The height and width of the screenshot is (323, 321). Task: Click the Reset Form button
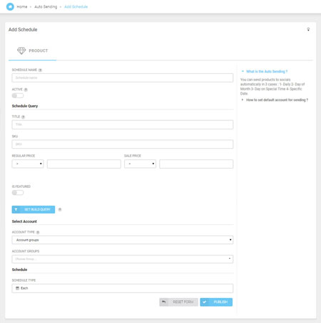tap(178, 302)
